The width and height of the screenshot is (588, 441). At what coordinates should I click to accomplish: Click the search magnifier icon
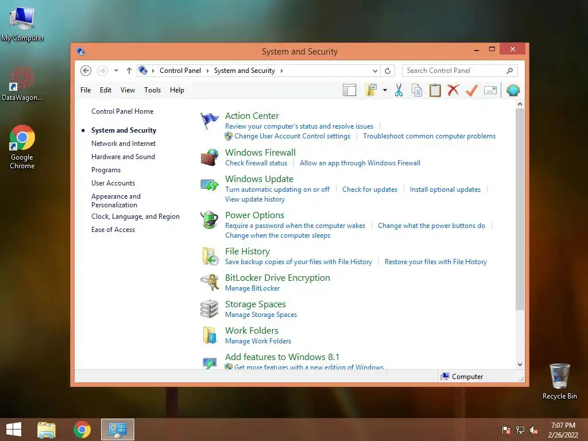(510, 71)
